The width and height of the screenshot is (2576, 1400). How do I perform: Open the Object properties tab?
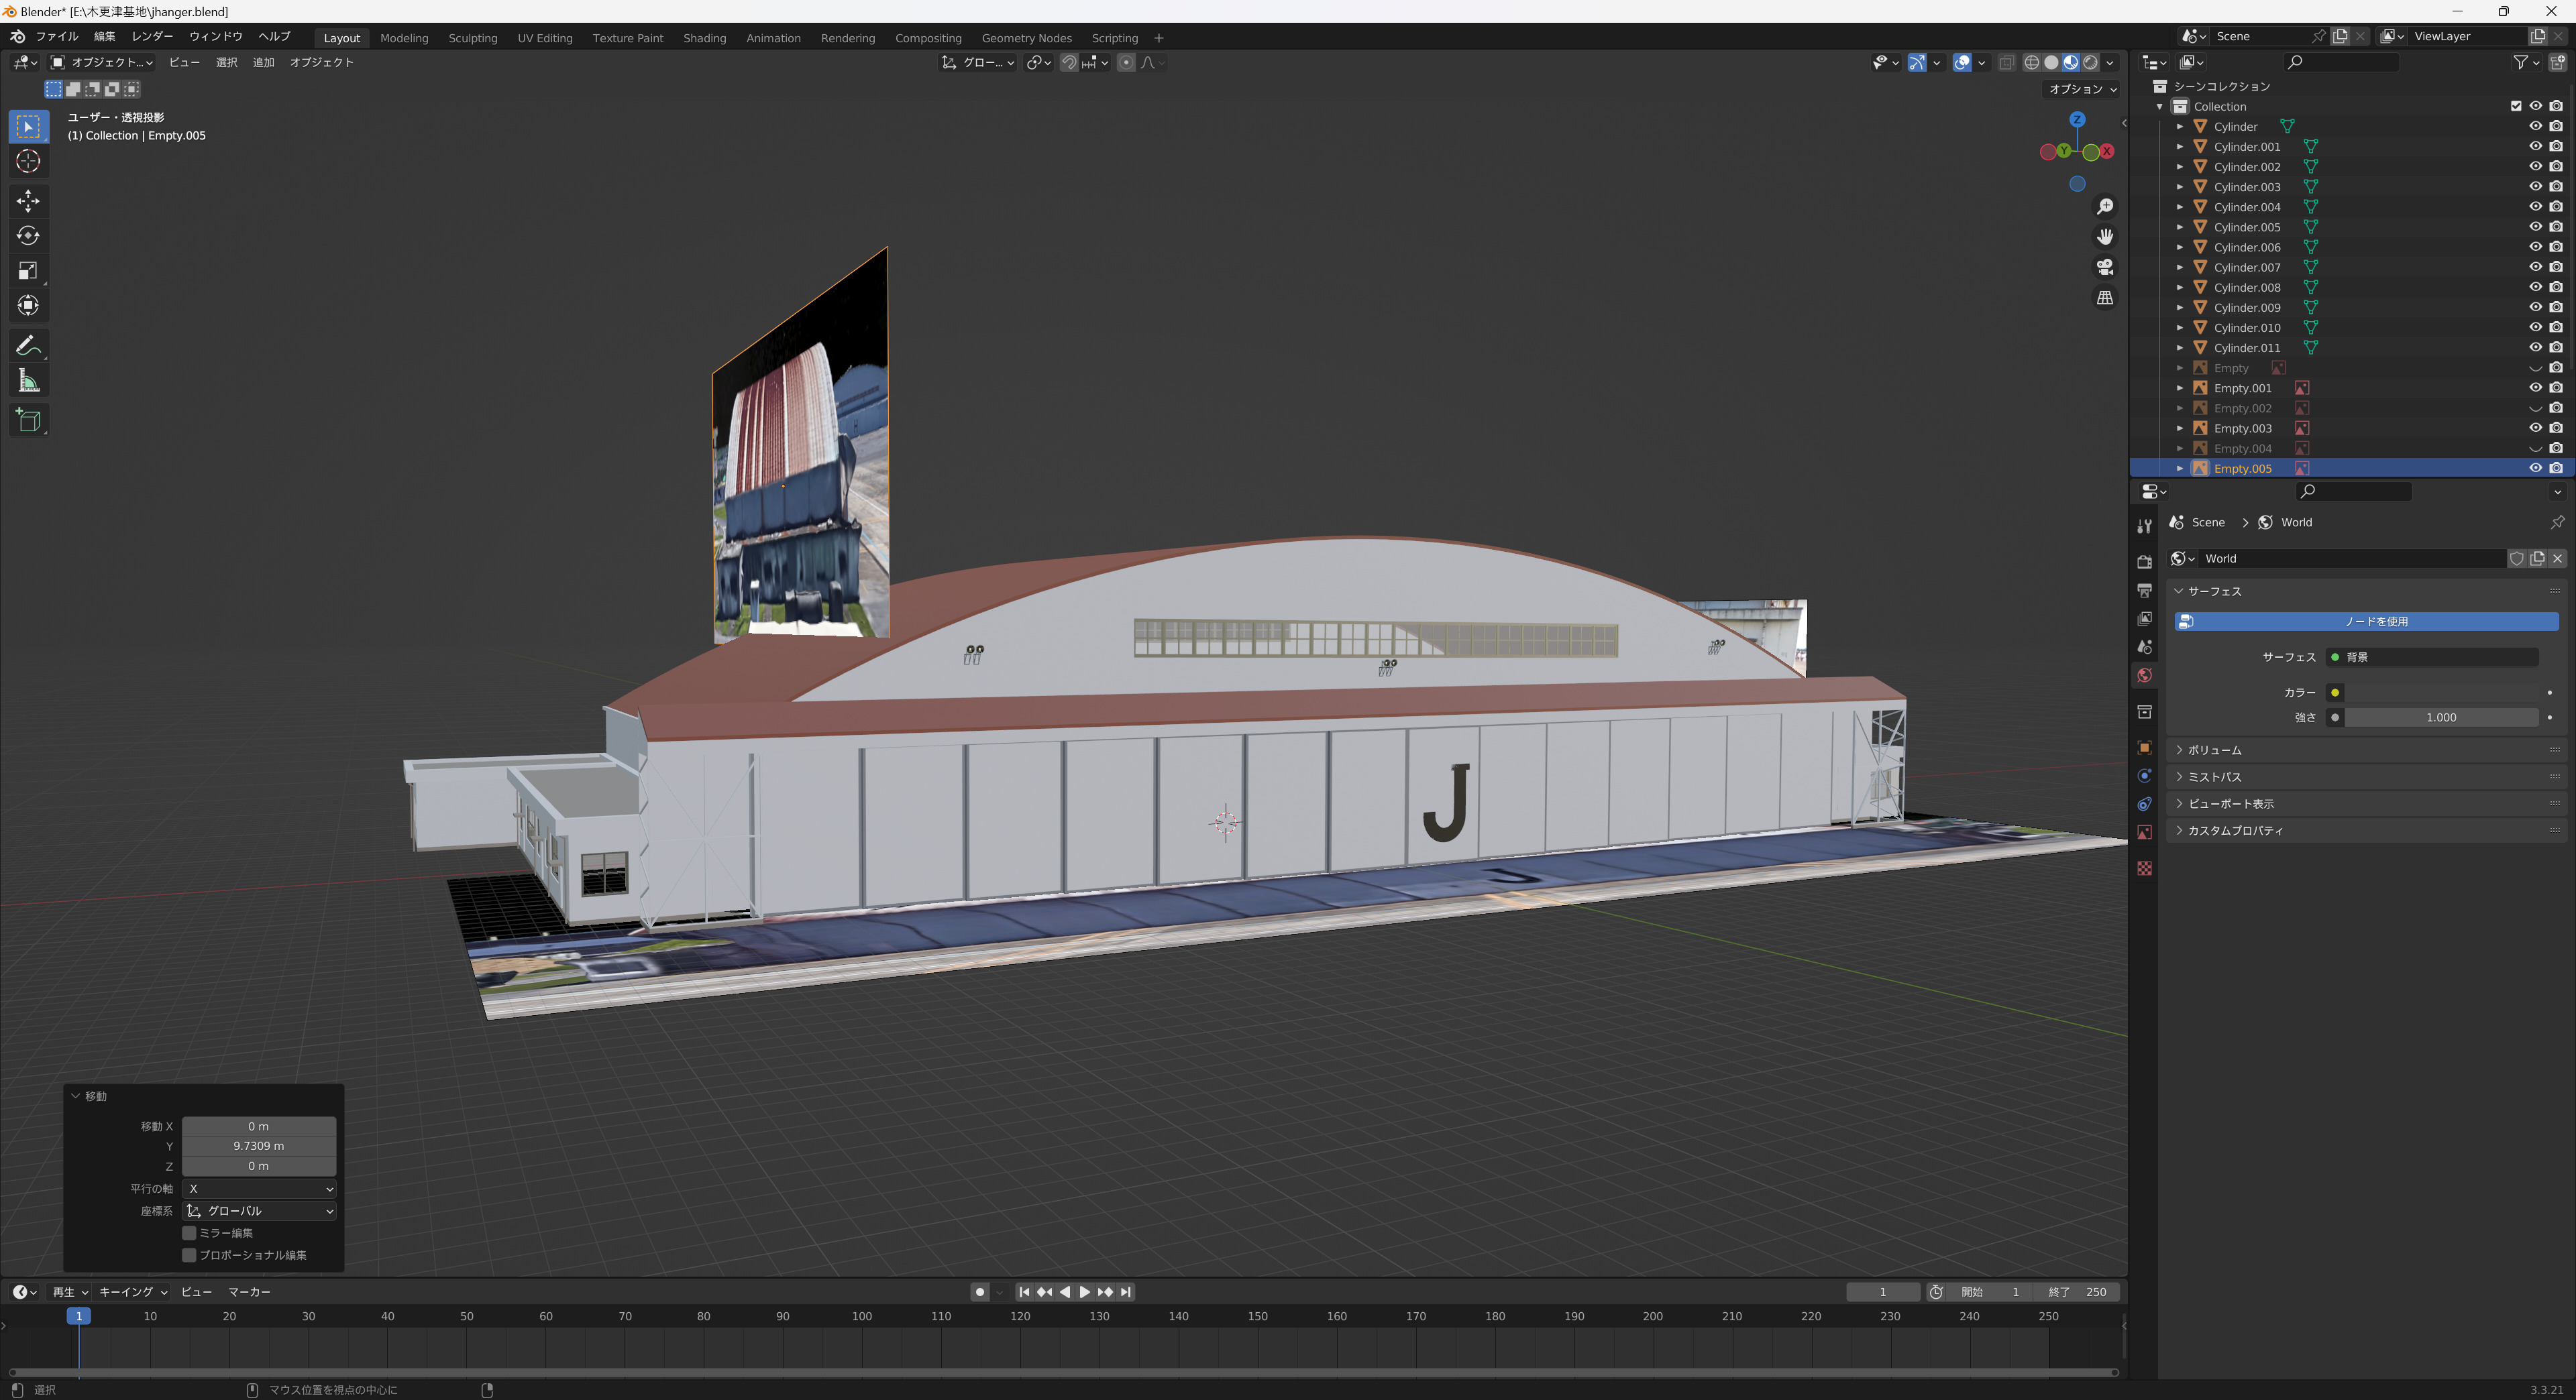(x=2144, y=748)
